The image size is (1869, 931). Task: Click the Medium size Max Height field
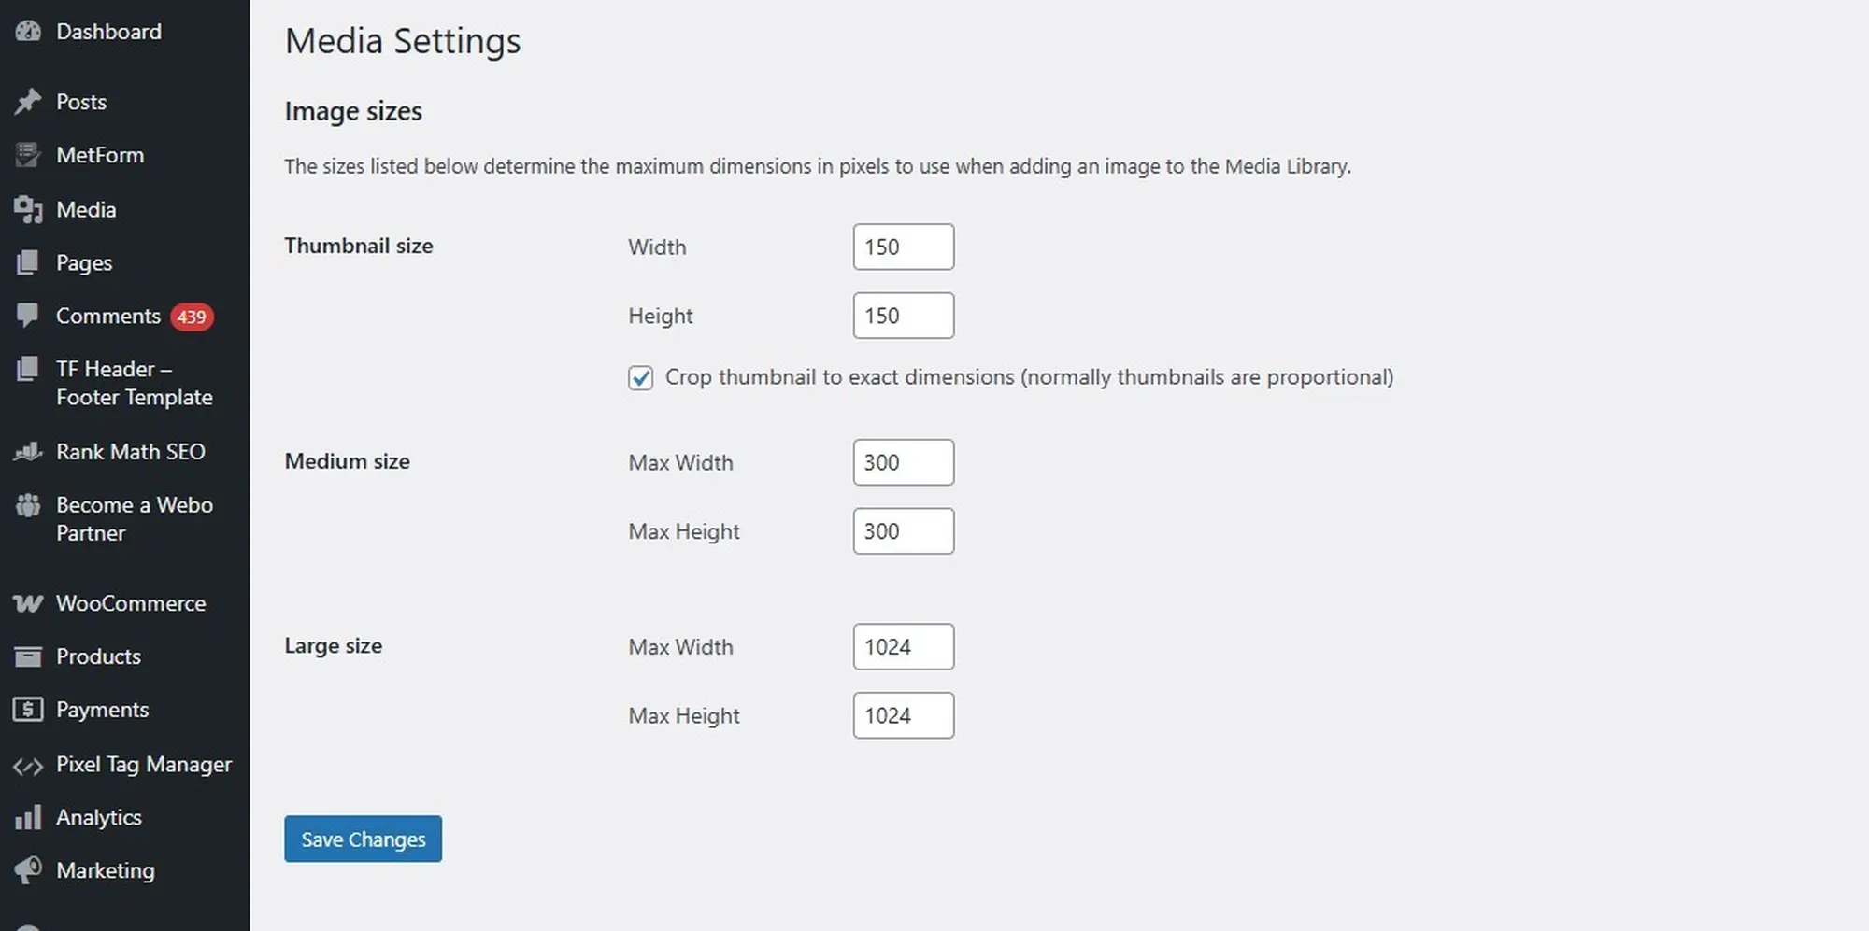pyautogui.click(x=903, y=531)
